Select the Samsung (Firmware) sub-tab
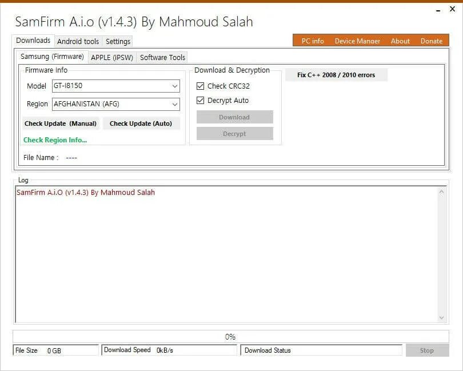 52,57
